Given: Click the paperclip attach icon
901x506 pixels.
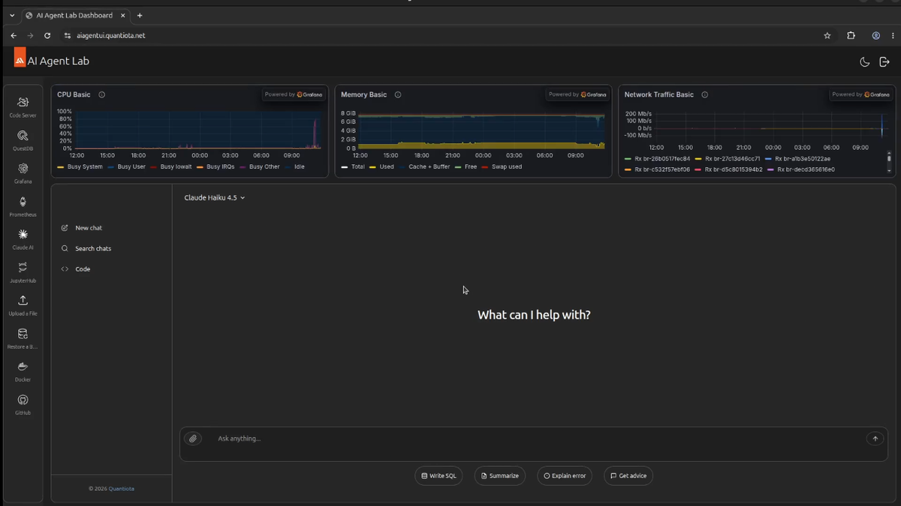Looking at the screenshot, I should coord(193,439).
